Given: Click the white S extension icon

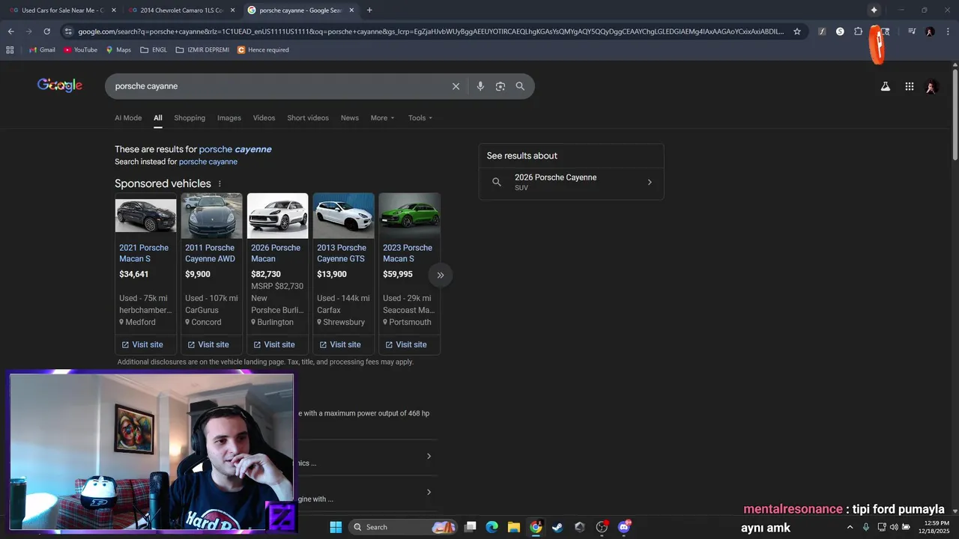Looking at the screenshot, I should [840, 31].
